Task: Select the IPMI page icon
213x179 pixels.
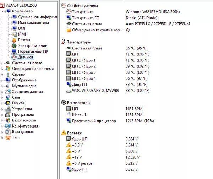Action: [x=14, y=34]
